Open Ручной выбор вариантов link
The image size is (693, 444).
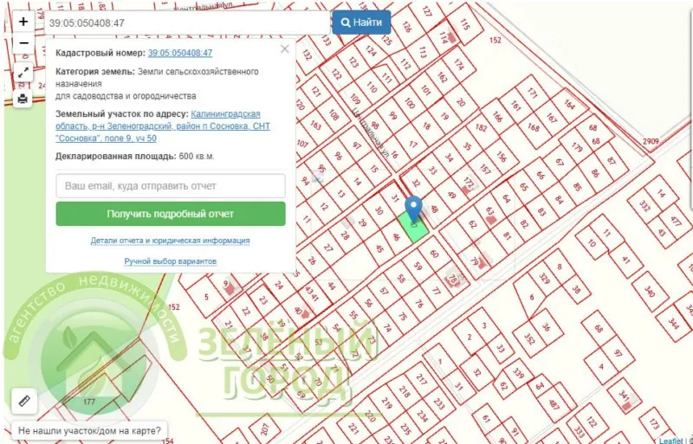[170, 261]
